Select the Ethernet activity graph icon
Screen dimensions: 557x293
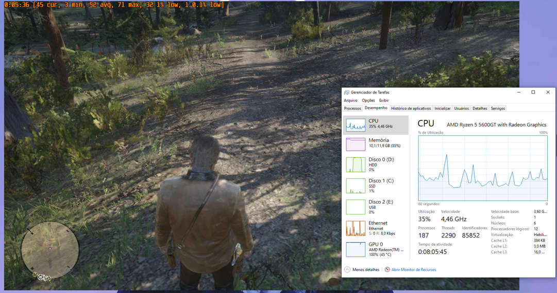click(x=356, y=228)
